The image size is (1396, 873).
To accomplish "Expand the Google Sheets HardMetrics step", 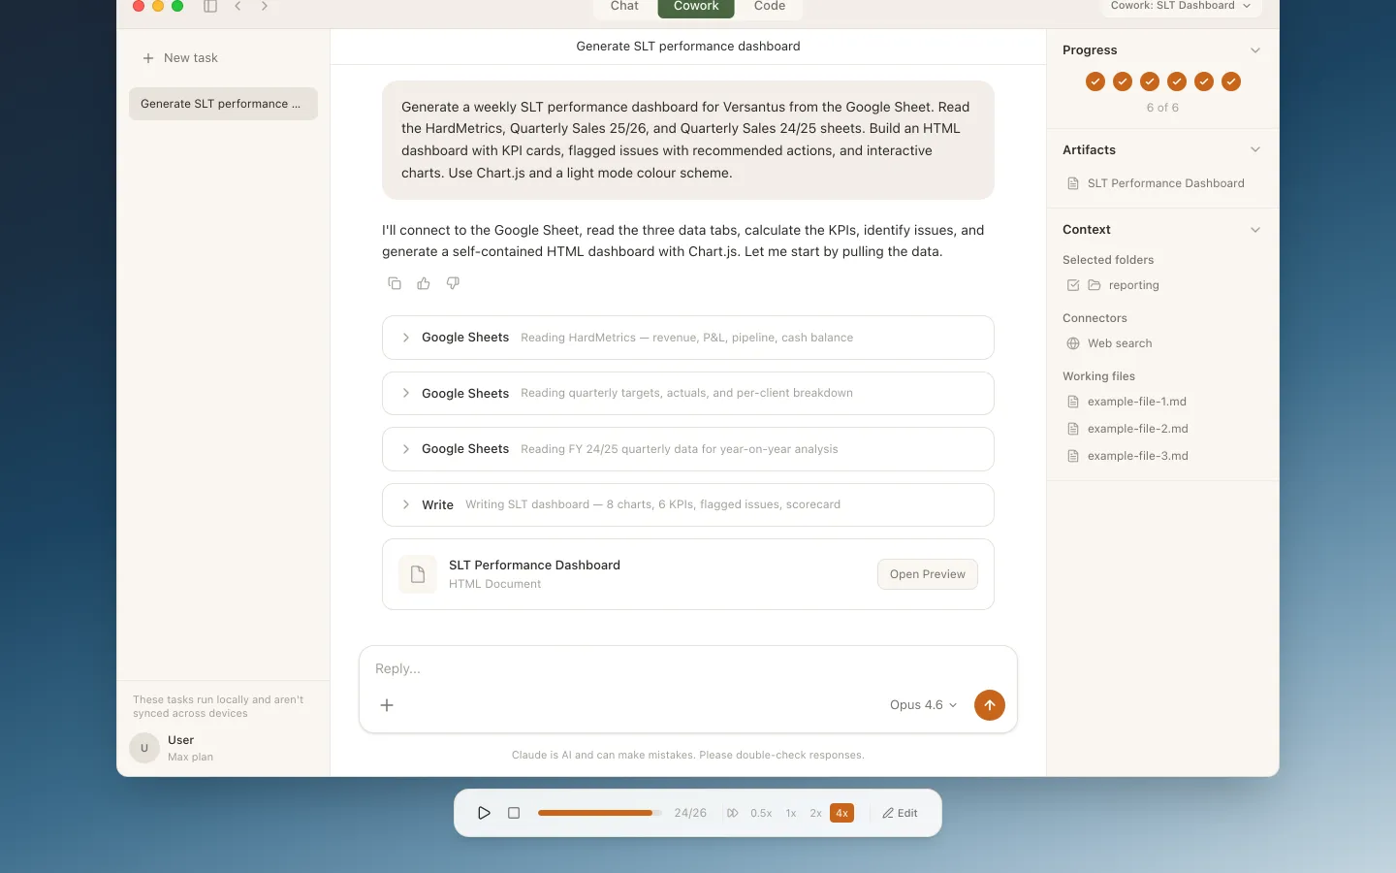I will coord(406,338).
